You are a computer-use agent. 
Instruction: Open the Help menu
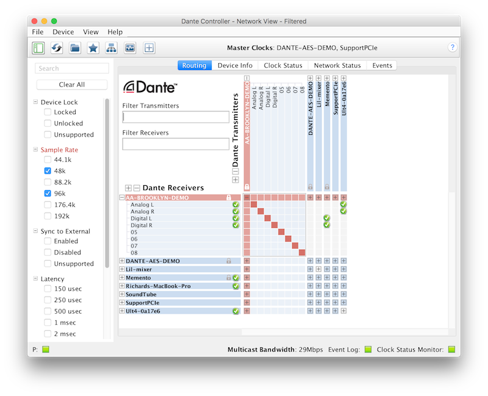pos(115,32)
